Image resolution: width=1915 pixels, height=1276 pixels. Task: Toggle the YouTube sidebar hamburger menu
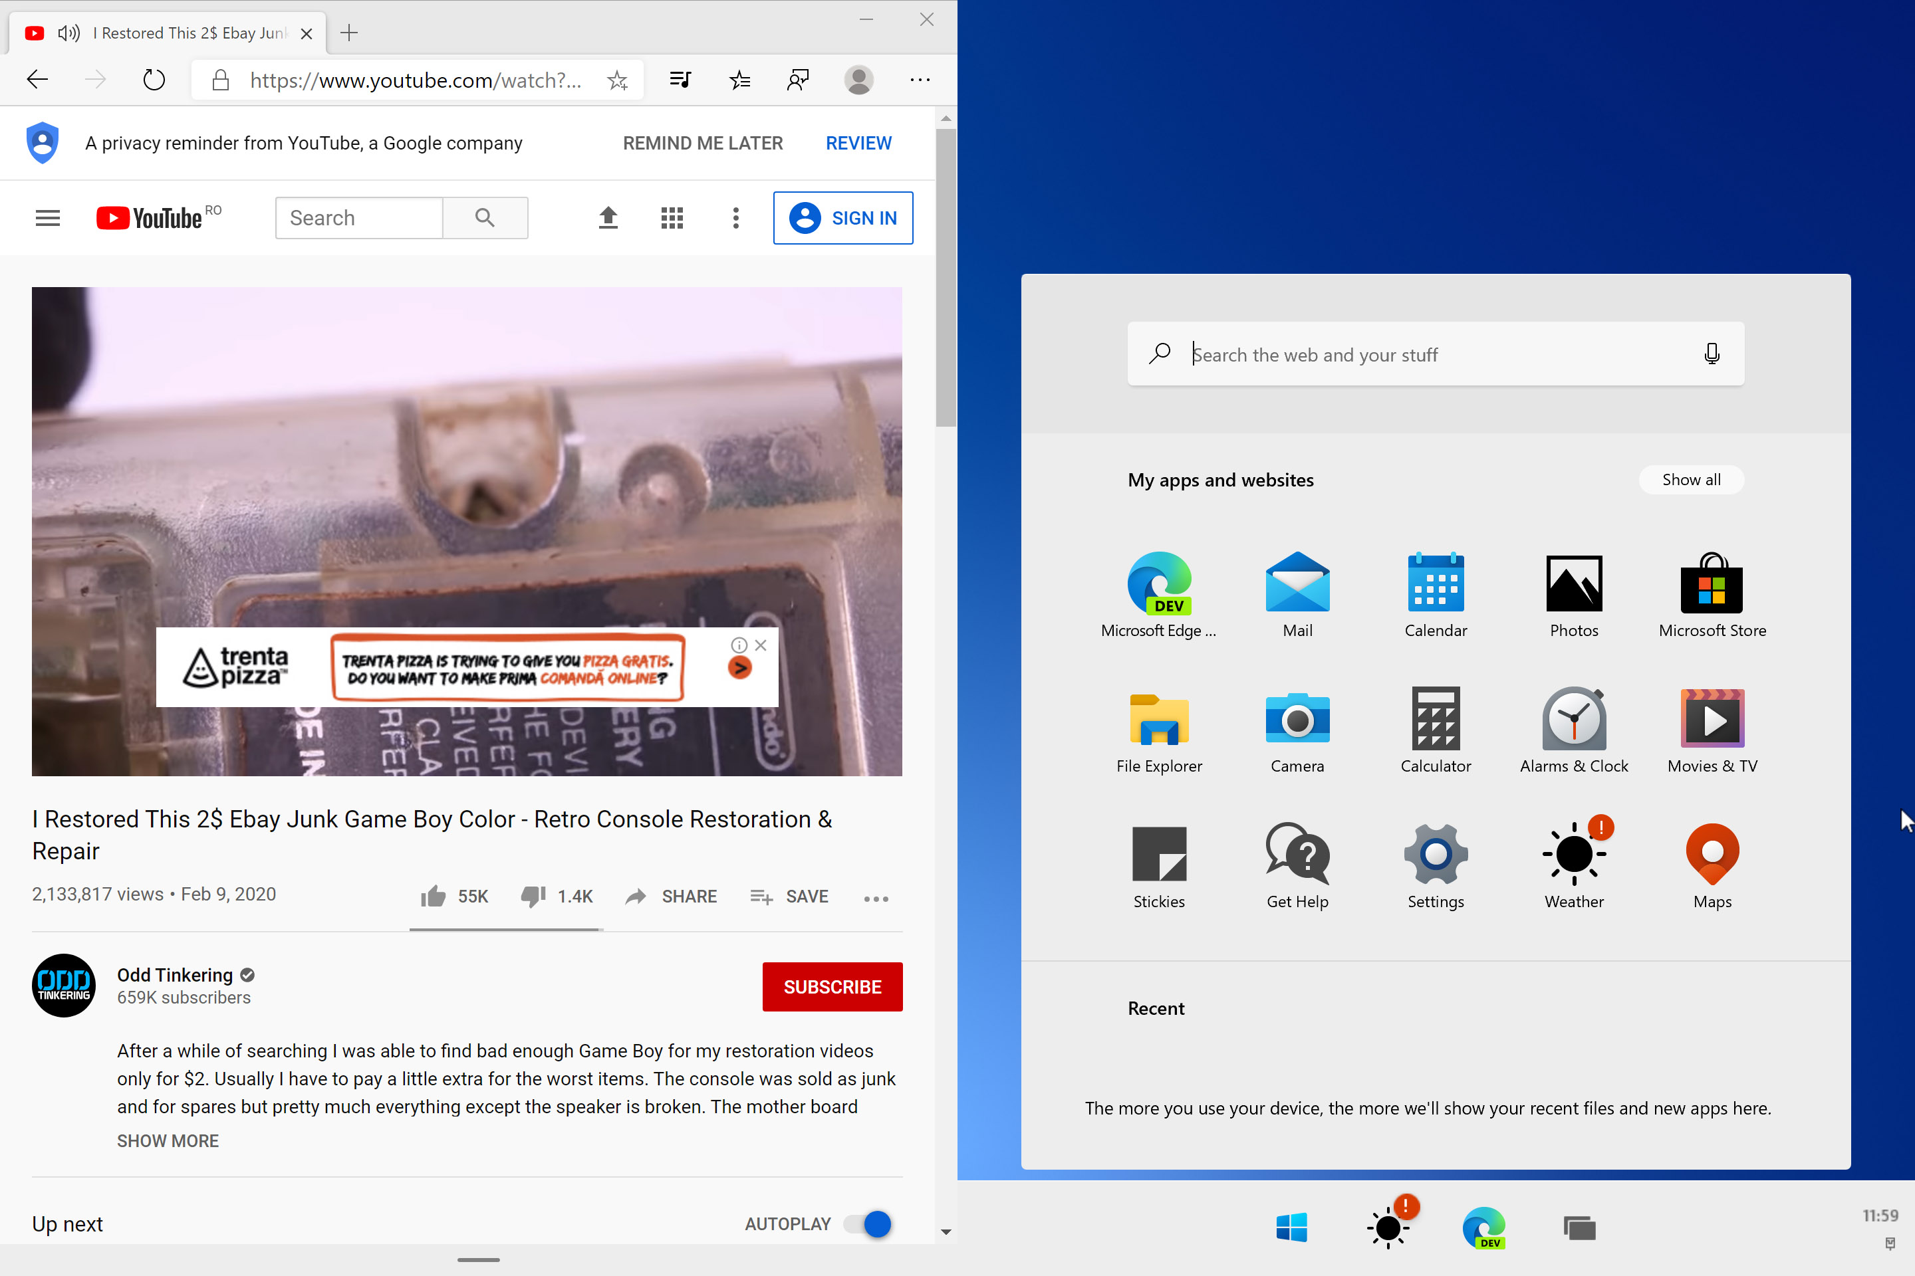(x=47, y=218)
